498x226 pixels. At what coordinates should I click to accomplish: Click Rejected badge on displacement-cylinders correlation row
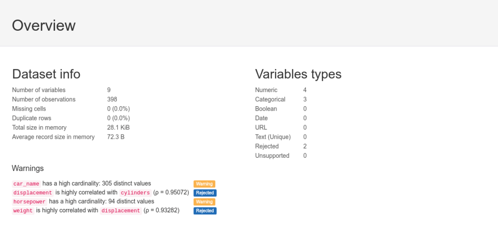(x=205, y=193)
